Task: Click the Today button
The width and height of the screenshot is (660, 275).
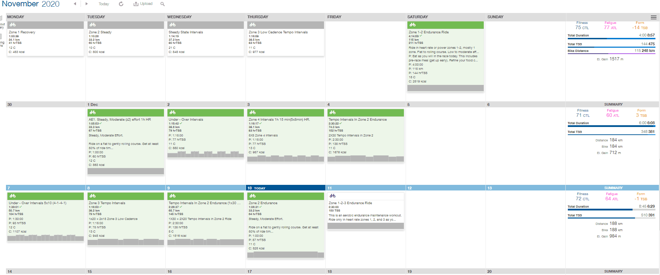Action: (104, 4)
